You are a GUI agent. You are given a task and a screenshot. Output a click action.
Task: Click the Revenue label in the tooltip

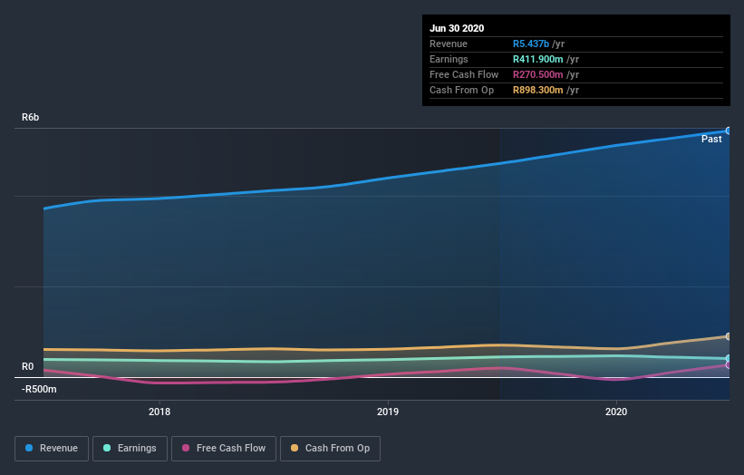449,44
